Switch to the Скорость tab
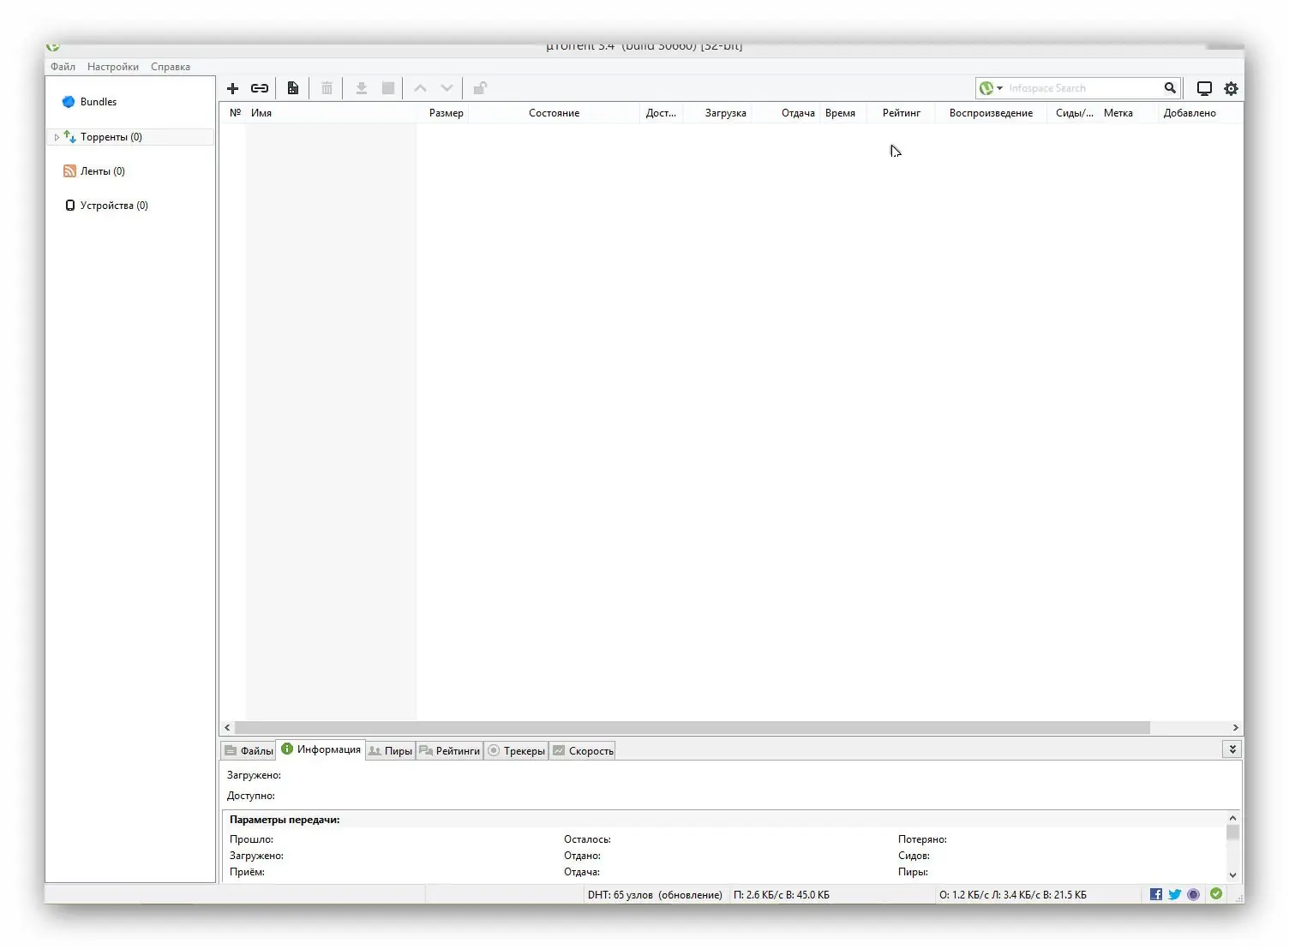1289x949 pixels. pos(583,751)
